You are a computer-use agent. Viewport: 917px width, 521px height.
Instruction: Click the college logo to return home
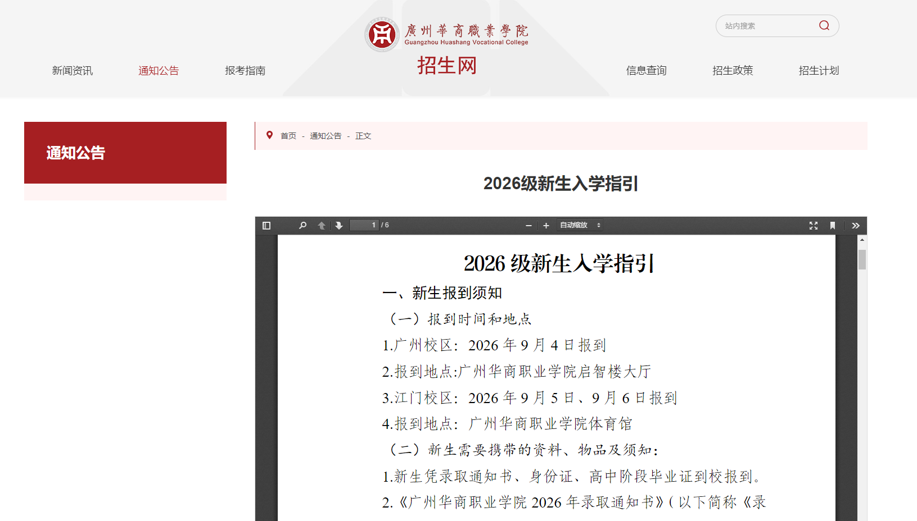point(382,34)
